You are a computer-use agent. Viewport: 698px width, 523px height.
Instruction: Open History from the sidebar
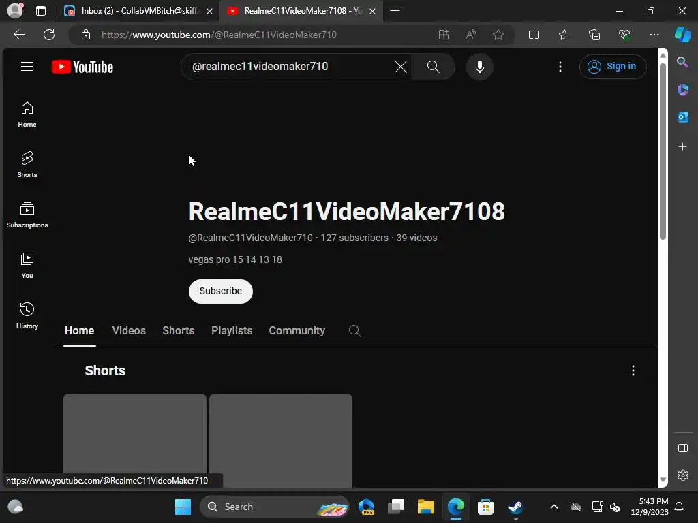[27, 316]
